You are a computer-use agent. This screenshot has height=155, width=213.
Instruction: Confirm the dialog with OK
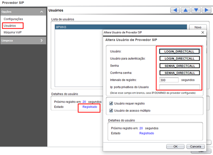coord(175,147)
